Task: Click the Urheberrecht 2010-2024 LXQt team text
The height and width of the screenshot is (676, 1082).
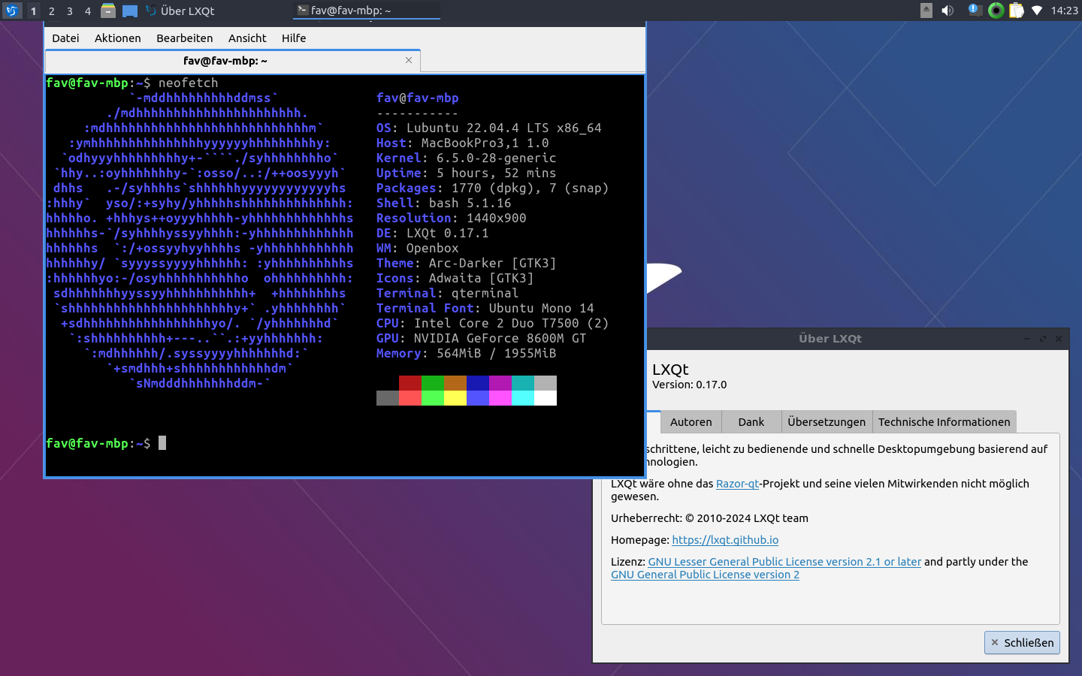Action: click(709, 518)
